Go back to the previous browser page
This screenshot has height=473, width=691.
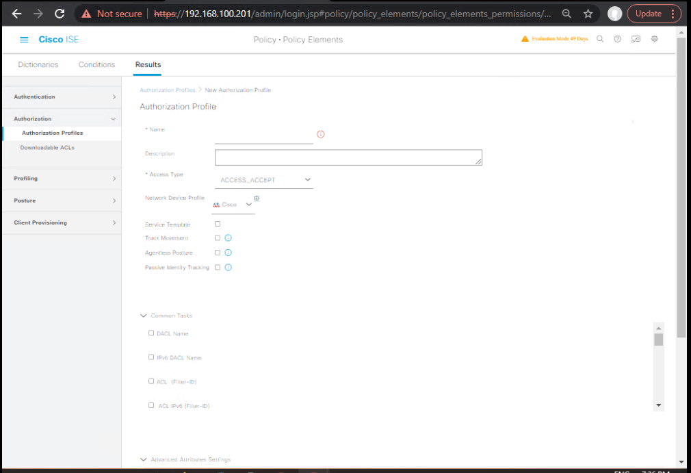coord(16,14)
